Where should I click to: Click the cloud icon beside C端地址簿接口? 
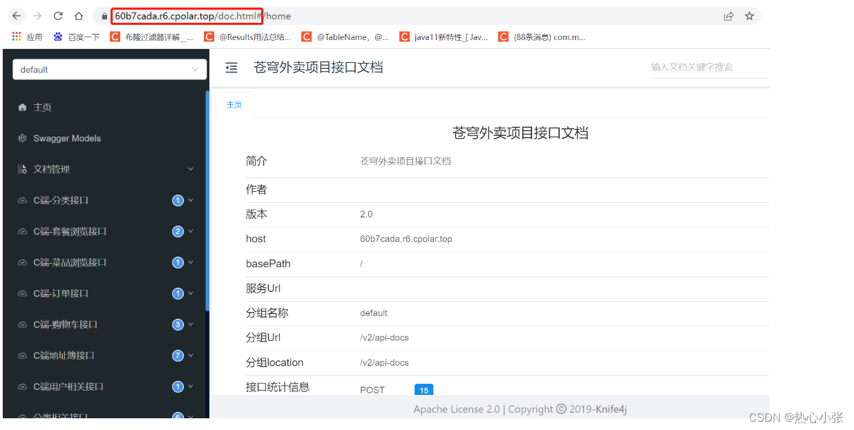(22, 355)
